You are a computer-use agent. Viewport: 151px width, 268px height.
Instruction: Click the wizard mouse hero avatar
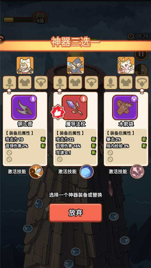click(75, 65)
